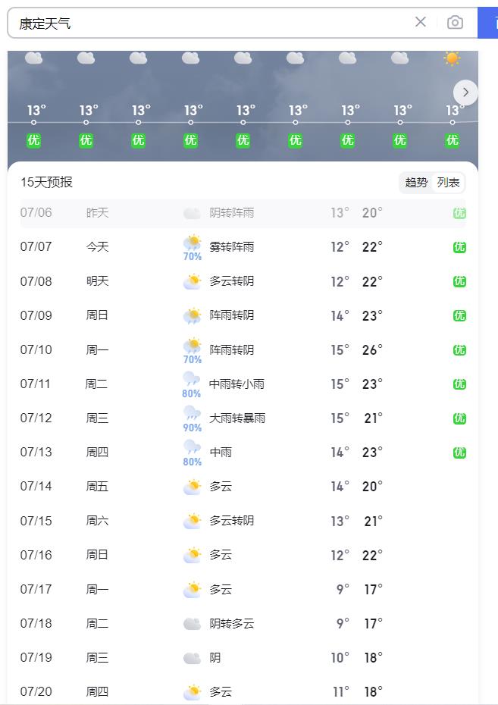Click the 周六 label on 07/15

point(98,521)
